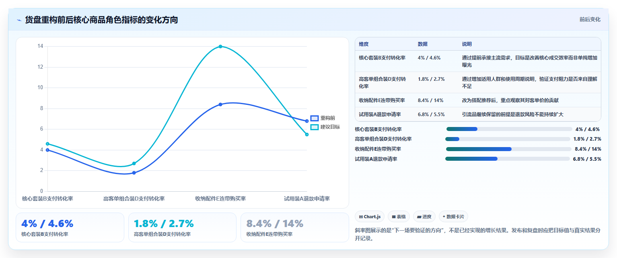This screenshot has width=617, height=258.
Task: Click the description starting 改为搭配推荐后
Action: click(510, 100)
